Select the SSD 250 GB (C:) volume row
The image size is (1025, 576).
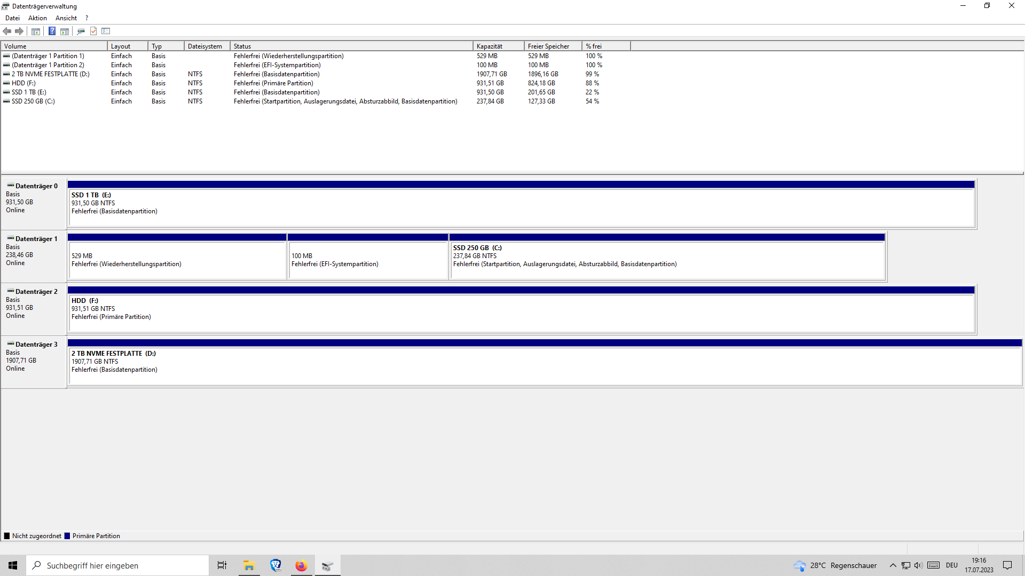coord(33,101)
